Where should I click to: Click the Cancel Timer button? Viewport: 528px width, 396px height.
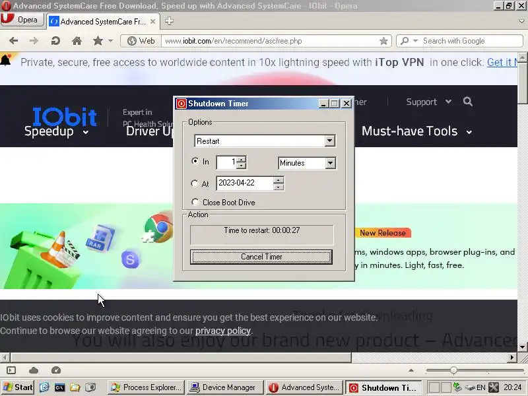click(261, 257)
